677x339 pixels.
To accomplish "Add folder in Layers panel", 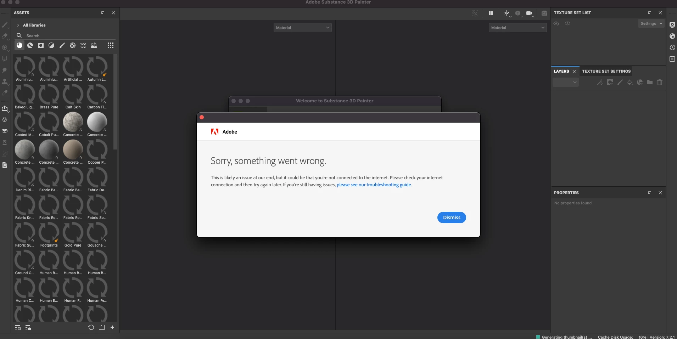I will (x=650, y=82).
